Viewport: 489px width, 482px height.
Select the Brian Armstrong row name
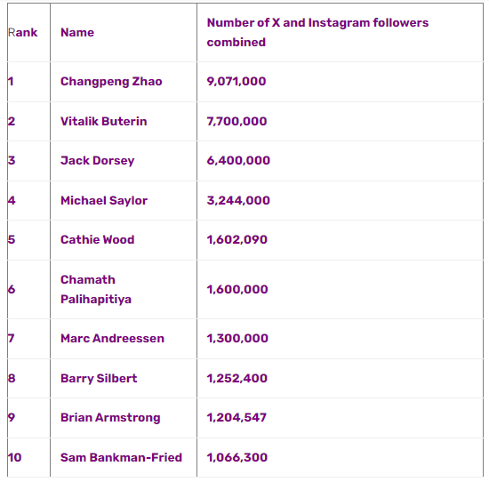click(x=110, y=418)
